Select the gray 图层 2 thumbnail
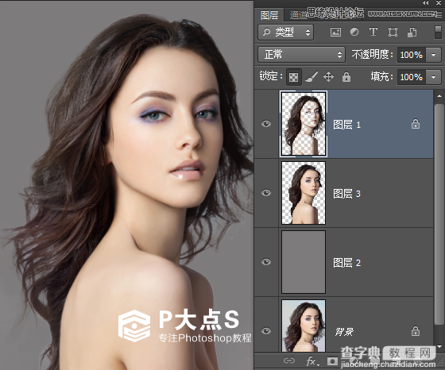 304,262
